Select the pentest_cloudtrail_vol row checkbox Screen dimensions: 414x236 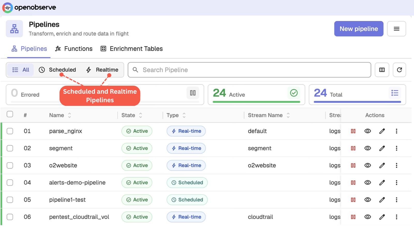coord(10,217)
